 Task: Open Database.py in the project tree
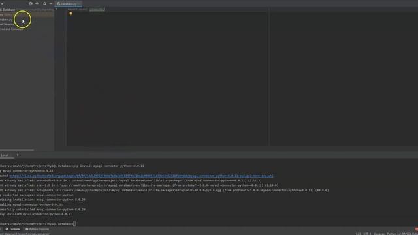click(x=7, y=20)
